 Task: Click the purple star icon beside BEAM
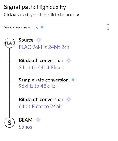tap(38, 120)
